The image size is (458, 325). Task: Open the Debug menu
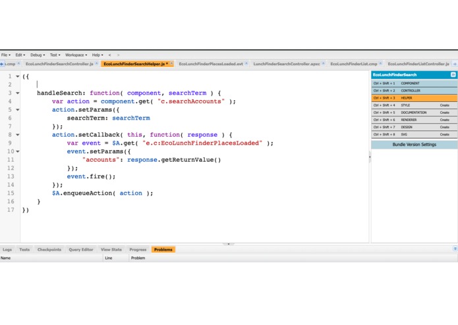click(38, 55)
